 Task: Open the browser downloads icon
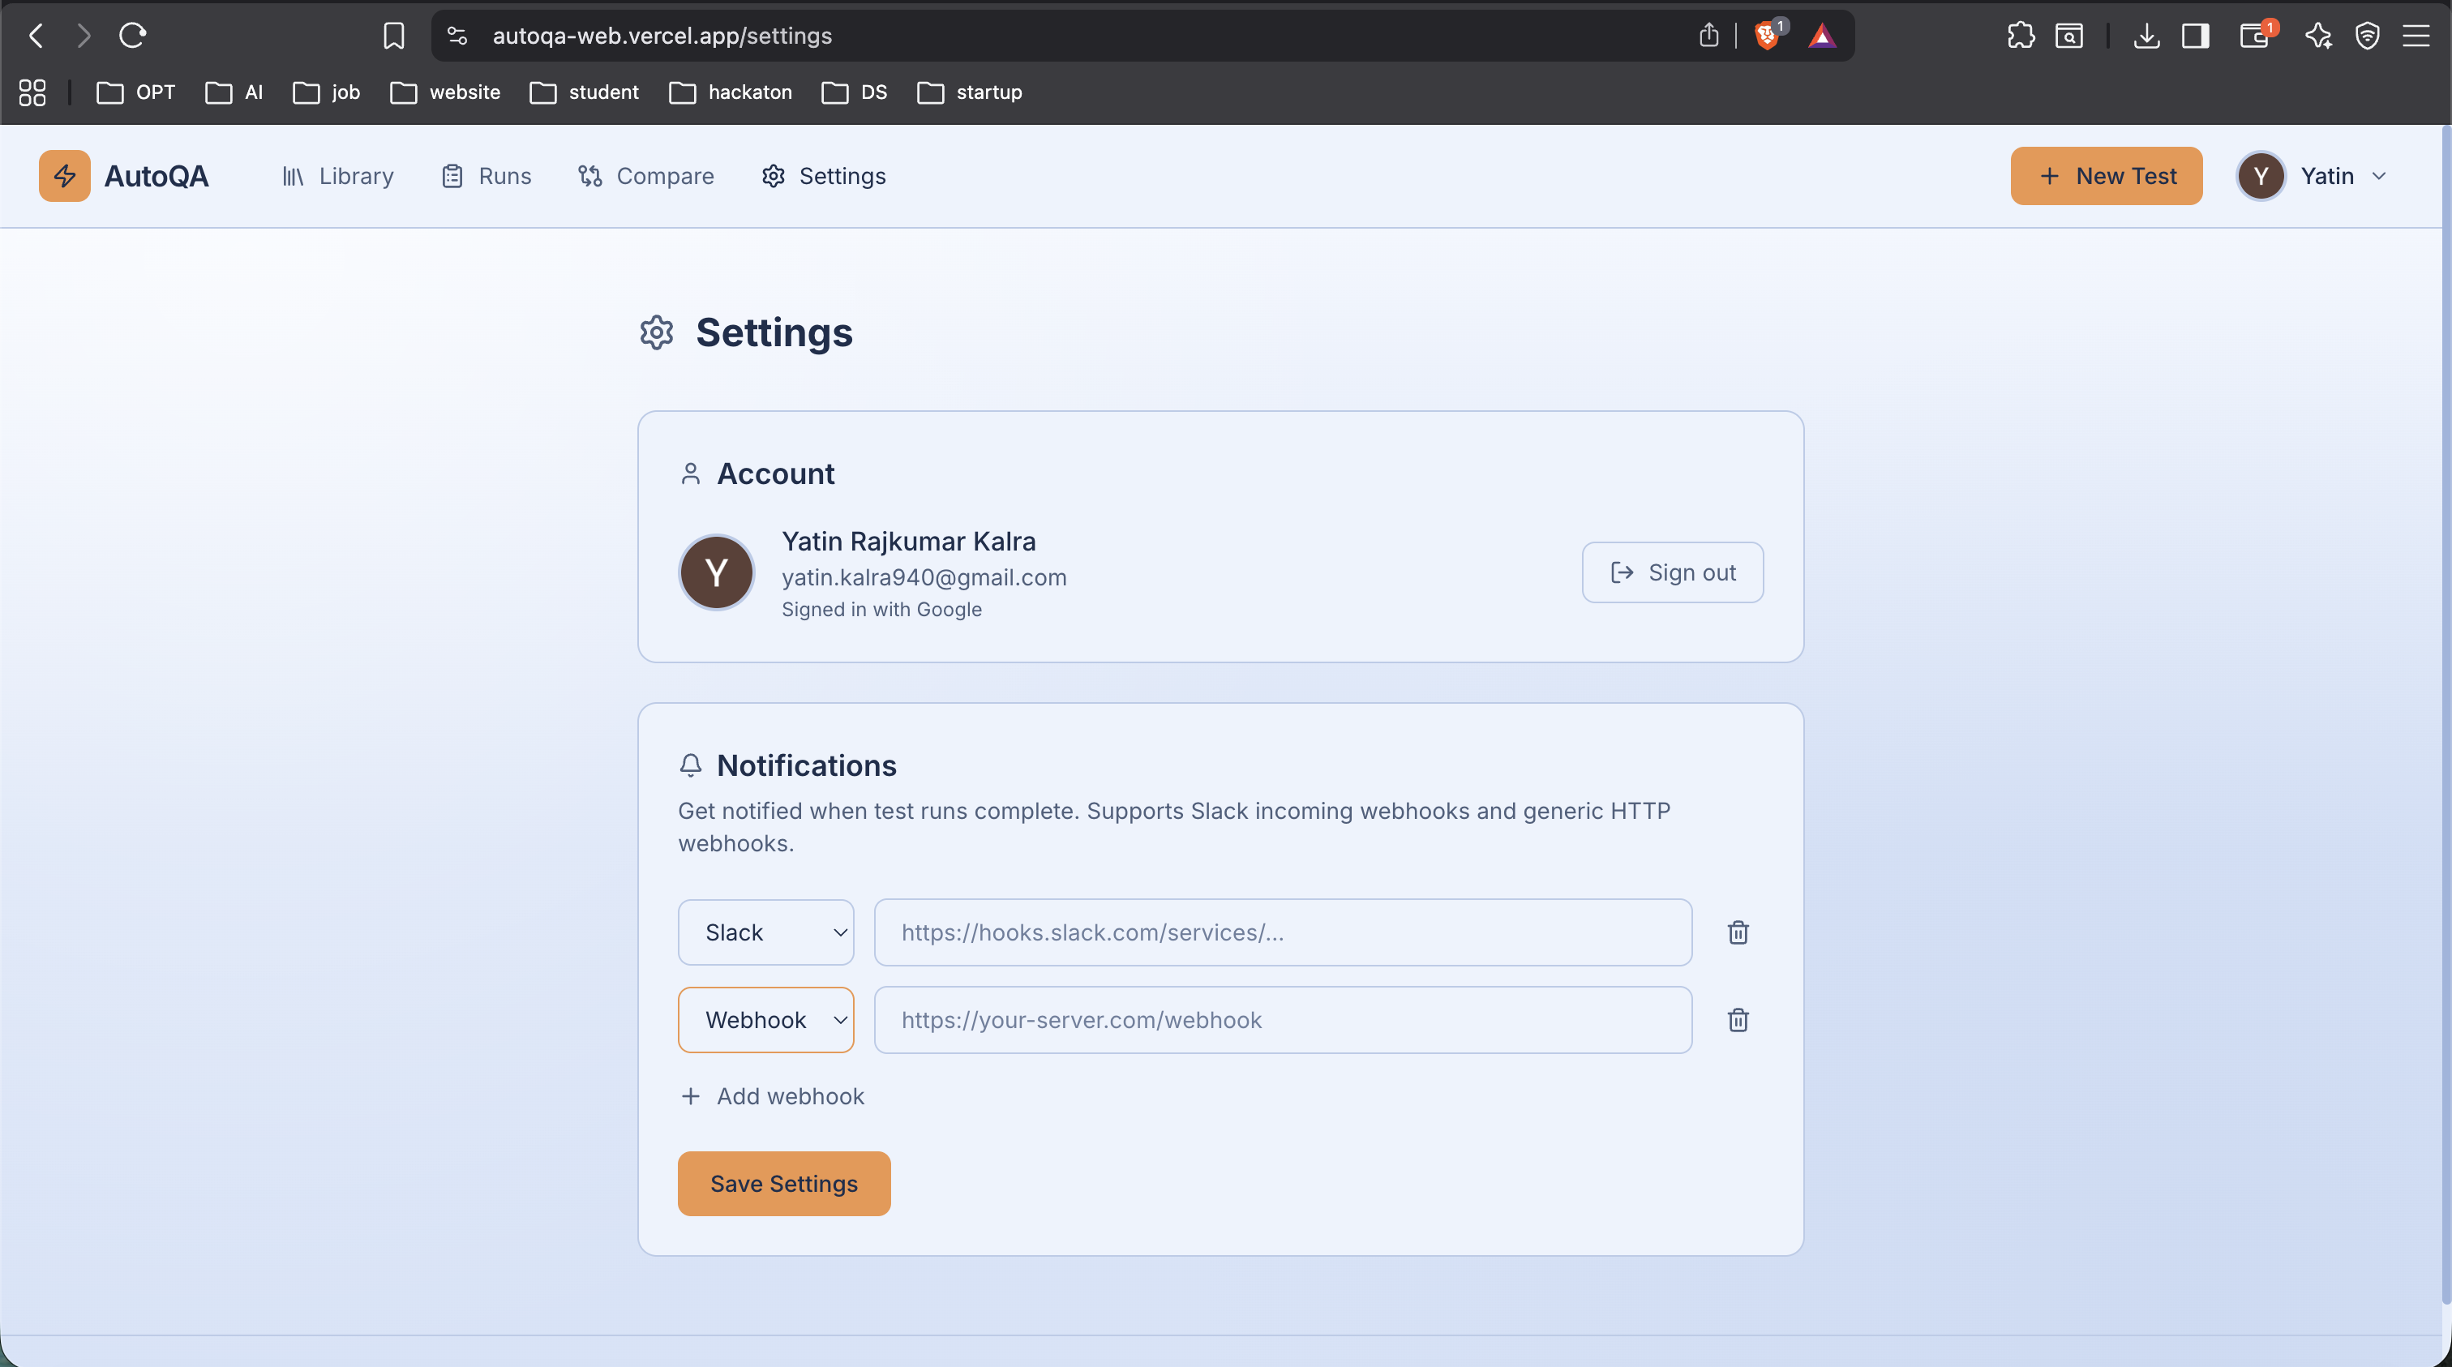(x=2145, y=36)
